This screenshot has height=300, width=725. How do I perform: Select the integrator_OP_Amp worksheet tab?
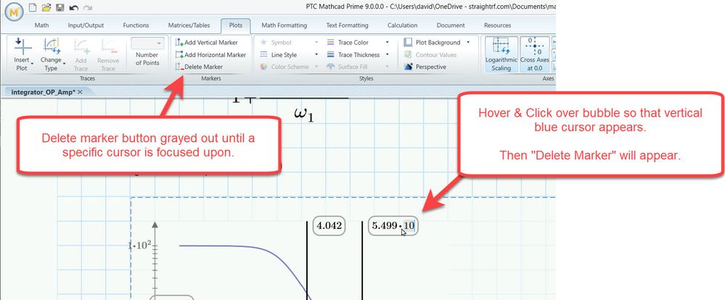(x=43, y=92)
